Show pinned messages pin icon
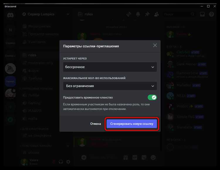The image size is (220, 170). coord(147,14)
